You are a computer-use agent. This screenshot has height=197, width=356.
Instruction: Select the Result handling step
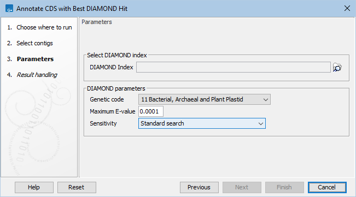click(32, 75)
